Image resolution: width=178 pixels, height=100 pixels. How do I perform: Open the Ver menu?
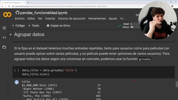(x=40, y=19)
